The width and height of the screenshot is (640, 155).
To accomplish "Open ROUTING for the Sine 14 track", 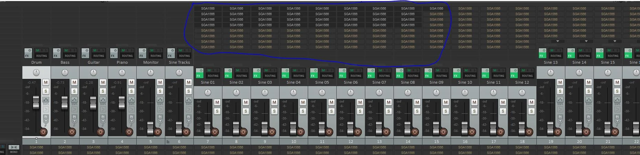I will point(584,55).
